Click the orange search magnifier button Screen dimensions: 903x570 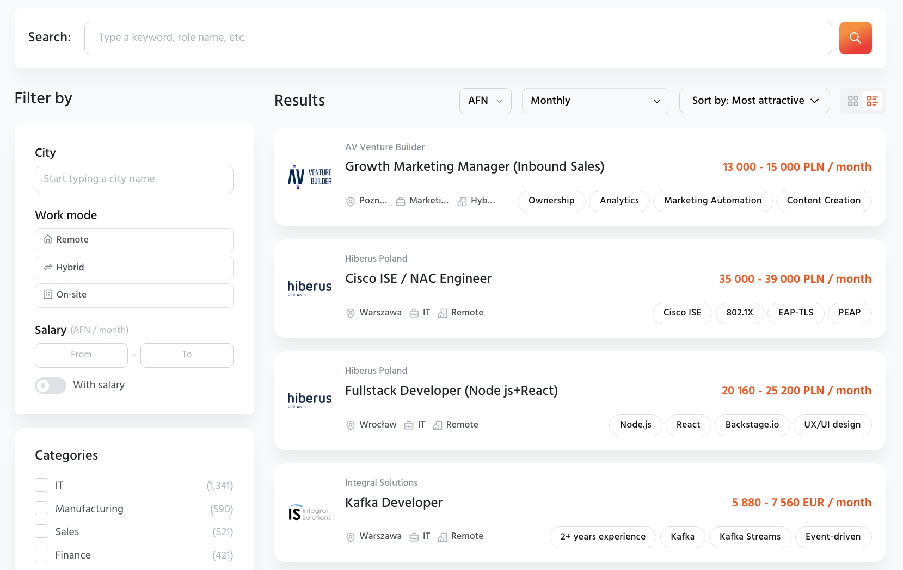[x=855, y=38]
